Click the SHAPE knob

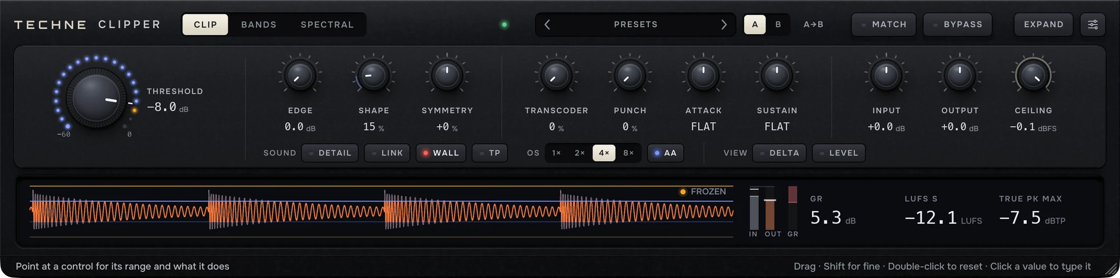click(374, 76)
